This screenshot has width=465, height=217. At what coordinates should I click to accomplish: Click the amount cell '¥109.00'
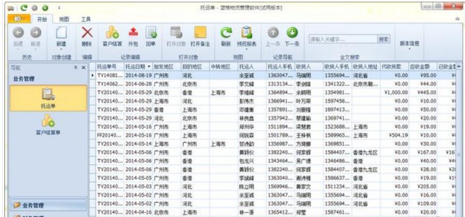tap(423, 204)
